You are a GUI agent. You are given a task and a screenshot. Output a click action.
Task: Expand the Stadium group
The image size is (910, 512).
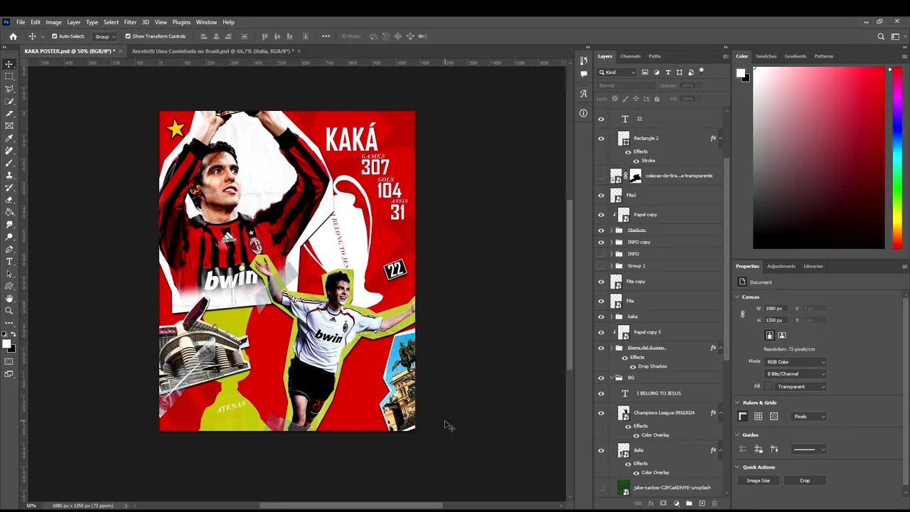[x=611, y=230]
